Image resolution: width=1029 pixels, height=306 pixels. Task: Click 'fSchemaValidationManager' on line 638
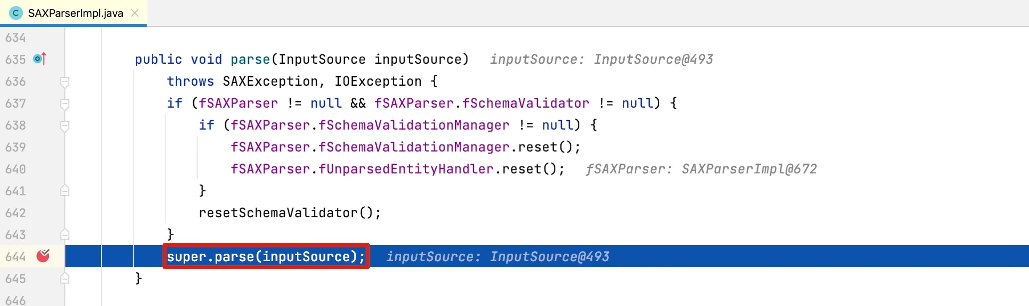(x=414, y=125)
